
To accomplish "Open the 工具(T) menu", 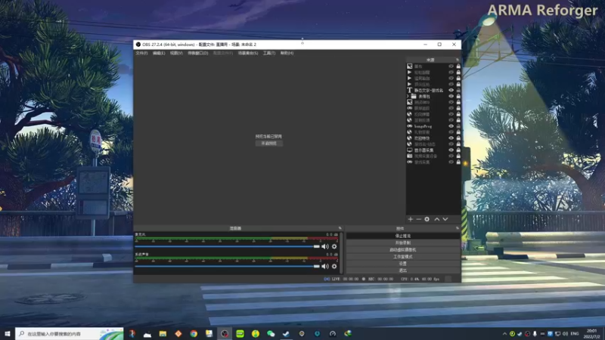I will (269, 53).
